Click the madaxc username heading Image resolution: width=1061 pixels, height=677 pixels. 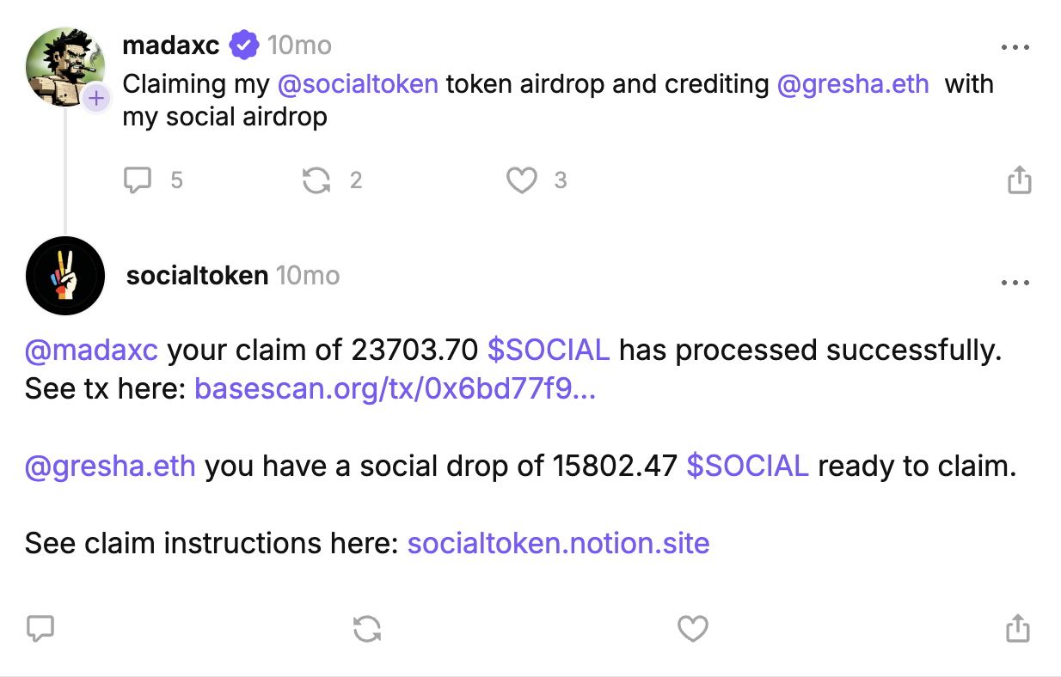tap(171, 45)
